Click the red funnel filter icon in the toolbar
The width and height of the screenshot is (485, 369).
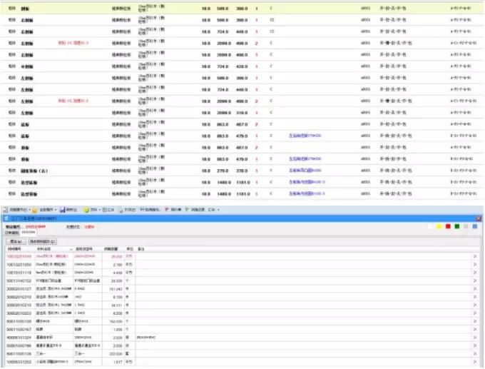pyautogui.click(x=167, y=210)
